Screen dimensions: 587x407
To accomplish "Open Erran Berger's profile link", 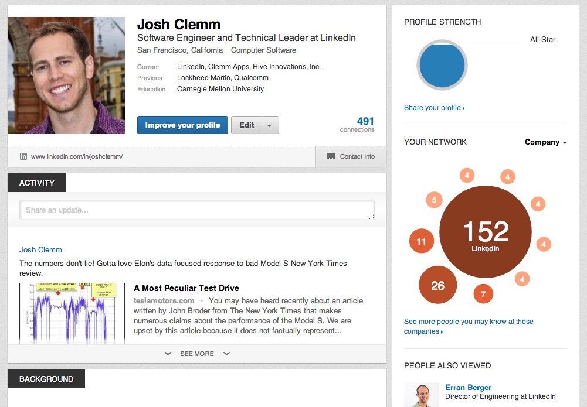I will 468,387.
